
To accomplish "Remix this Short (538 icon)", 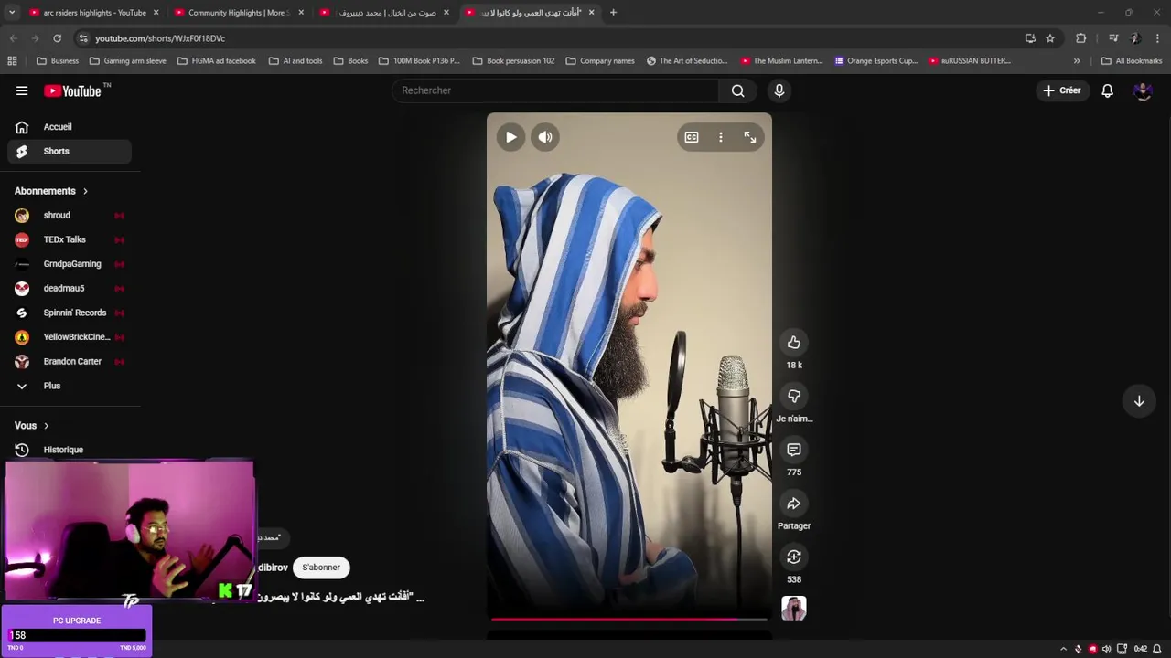I will coord(794,557).
